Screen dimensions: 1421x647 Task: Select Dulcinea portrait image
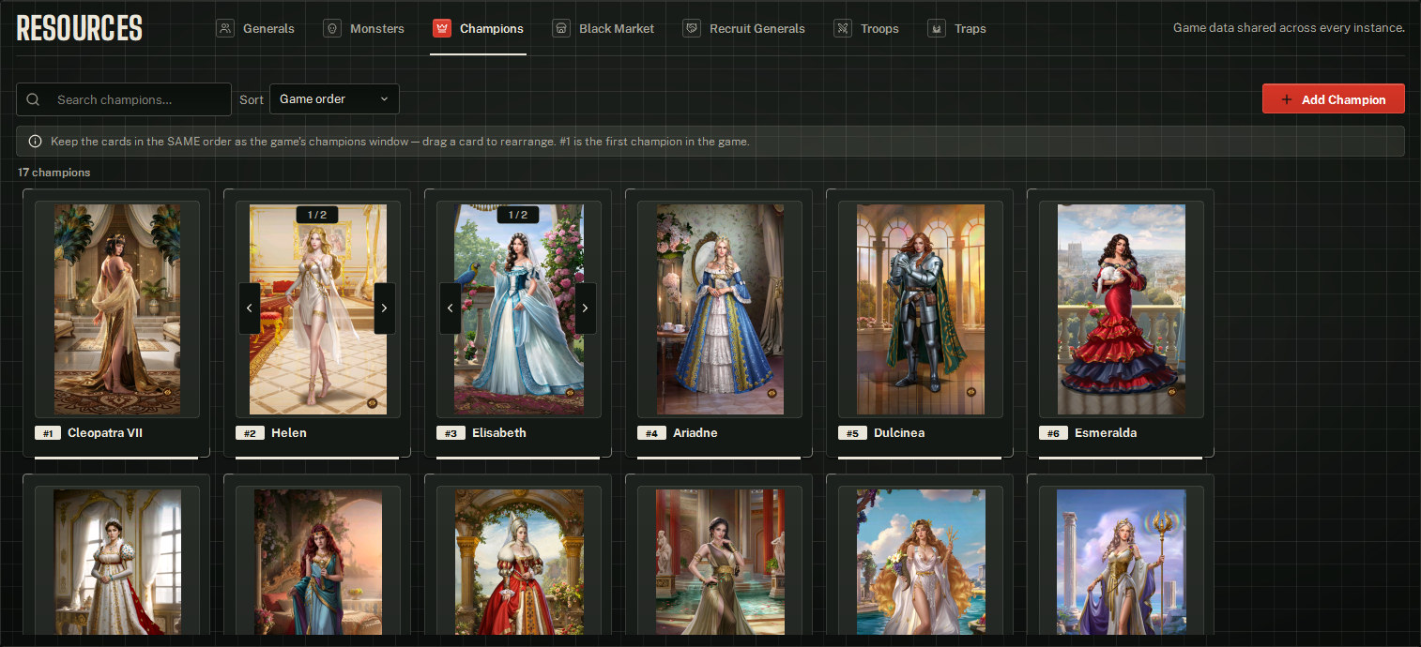tap(921, 309)
